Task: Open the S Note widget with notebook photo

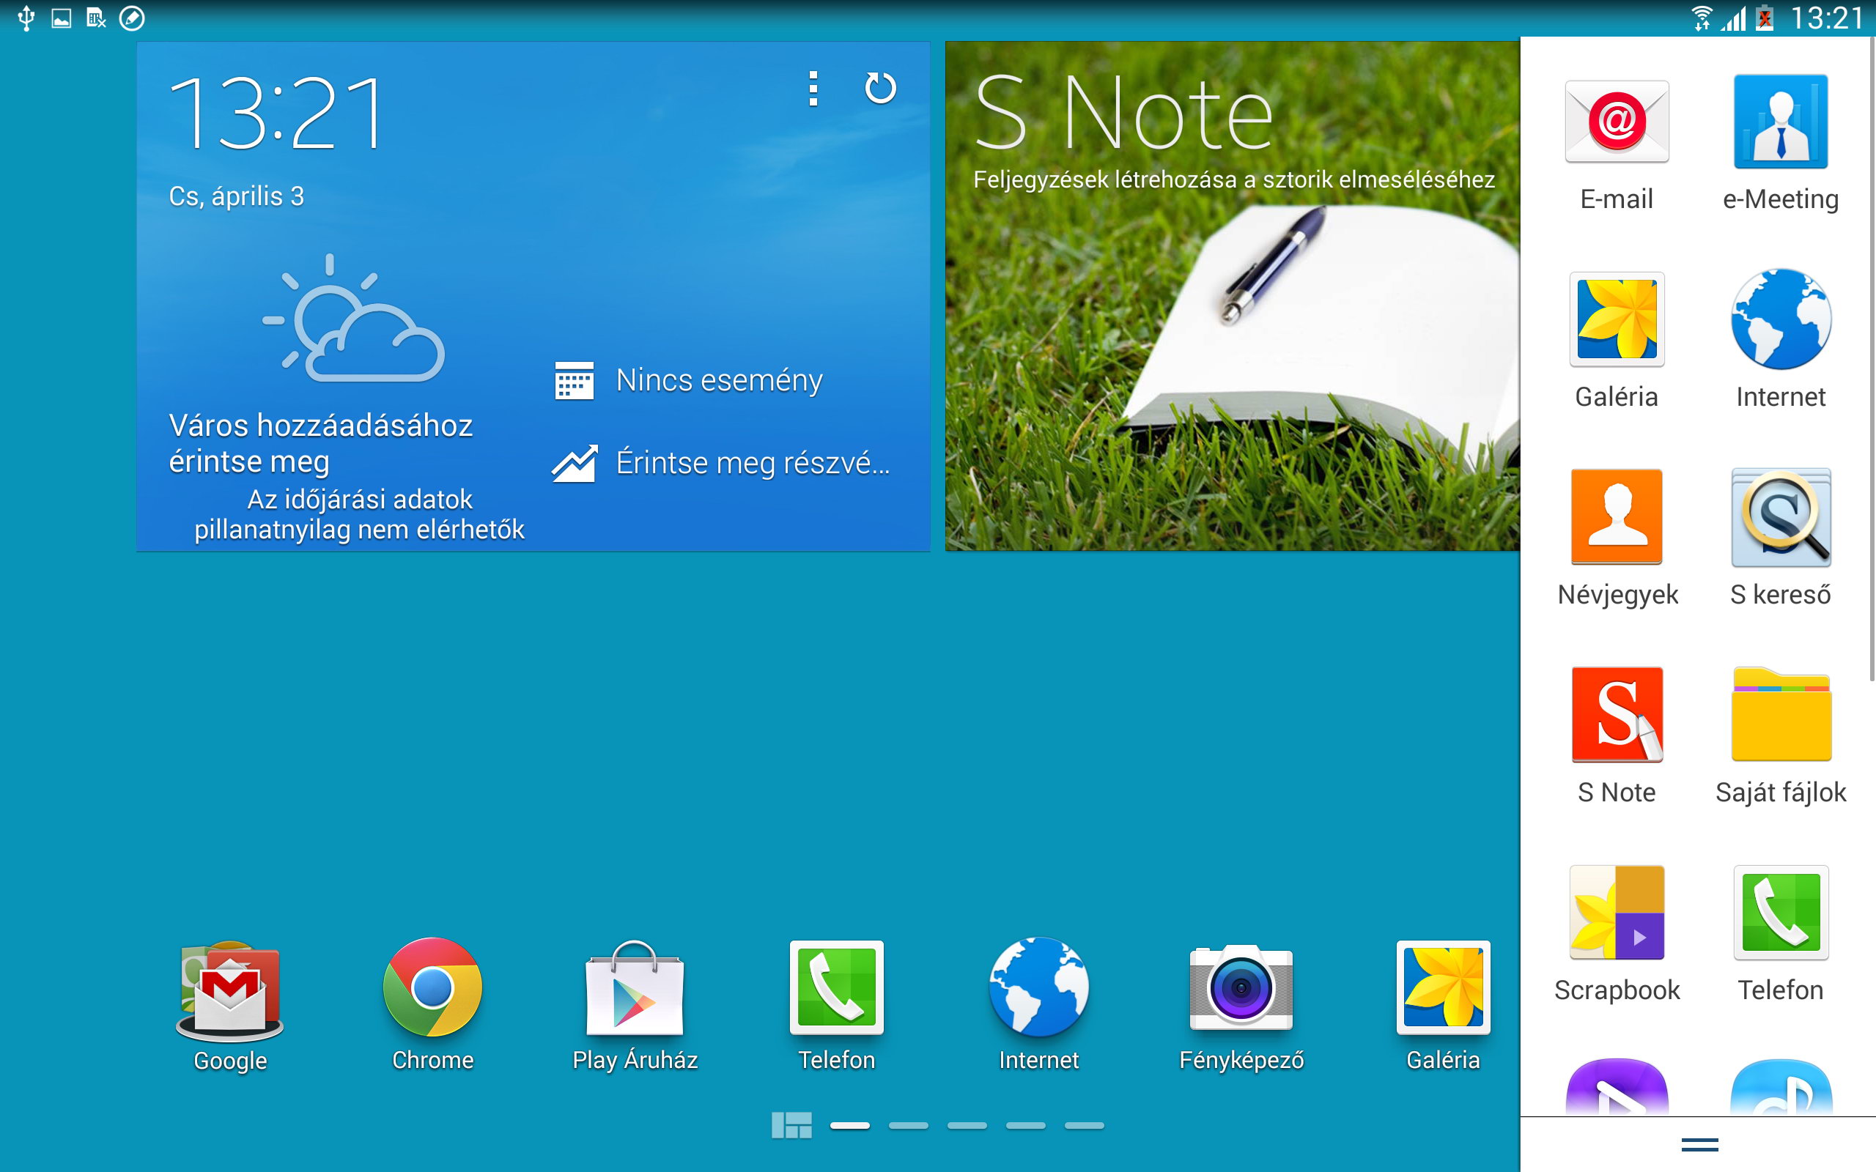Action: click(1233, 296)
